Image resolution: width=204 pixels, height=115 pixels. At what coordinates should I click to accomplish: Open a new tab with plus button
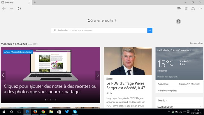tap(35, 2)
